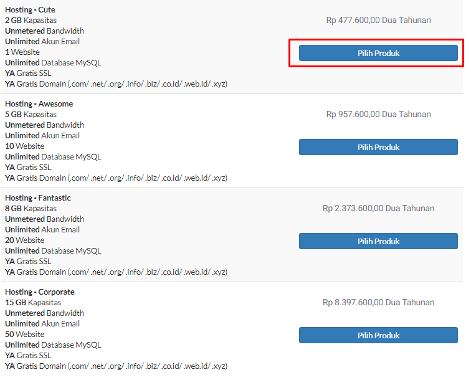Choose Pilih Produk for Hosting Awesome
Image resolution: width=471 pixels, height=380 pixels.
coord(378,147)
